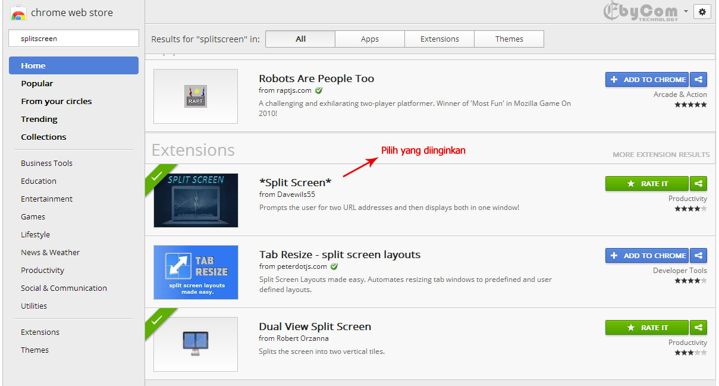Click More Extension Results link

[x=661, y=155]
